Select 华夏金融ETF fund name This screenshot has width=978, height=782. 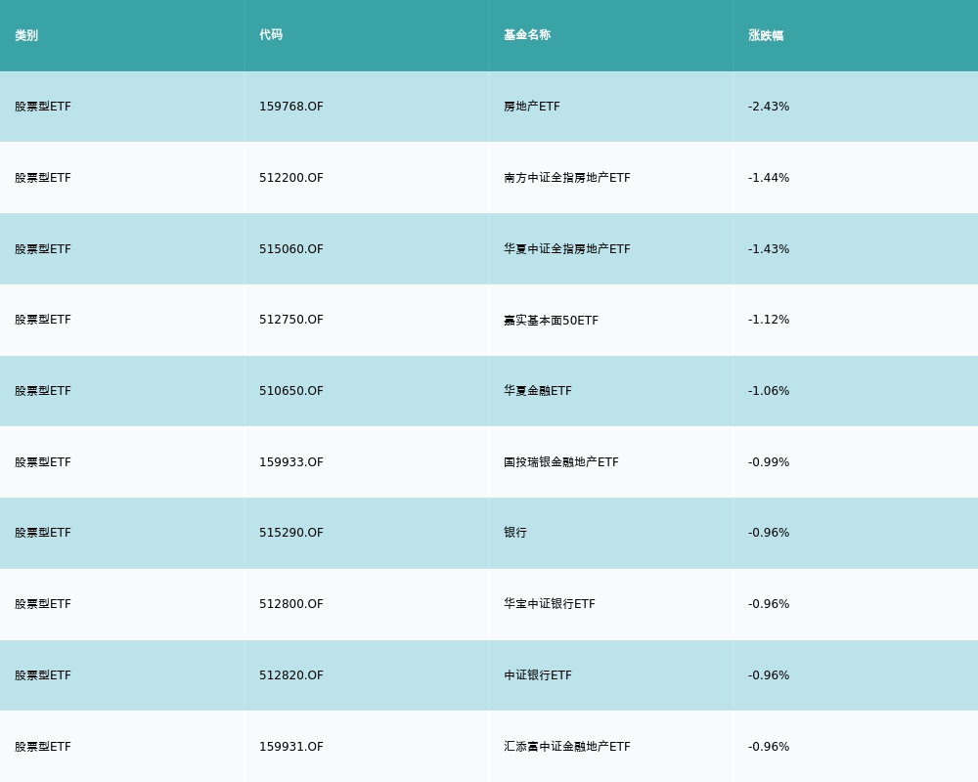pyautogui.click(x=538, y=391)
